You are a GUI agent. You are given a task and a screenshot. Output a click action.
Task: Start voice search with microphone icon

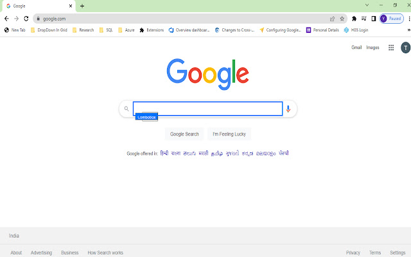pyautogui.click(x=288, y=109)
